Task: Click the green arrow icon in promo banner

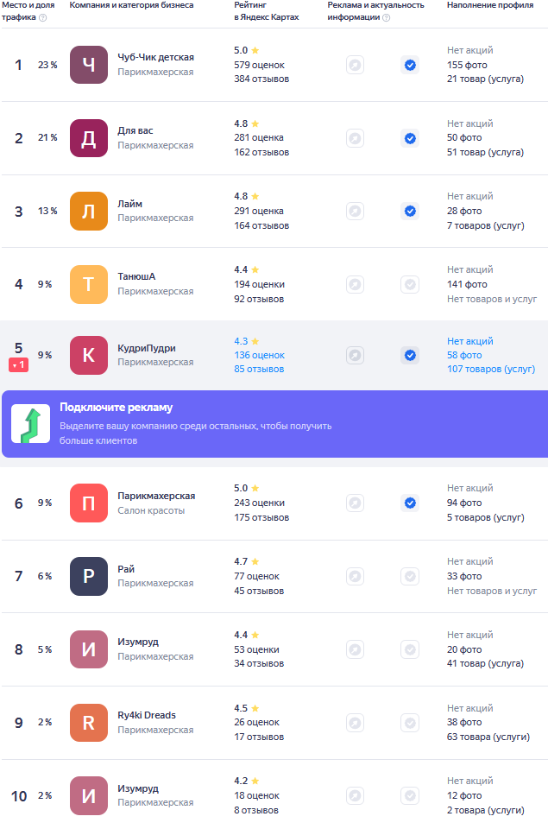Action: 30,423
